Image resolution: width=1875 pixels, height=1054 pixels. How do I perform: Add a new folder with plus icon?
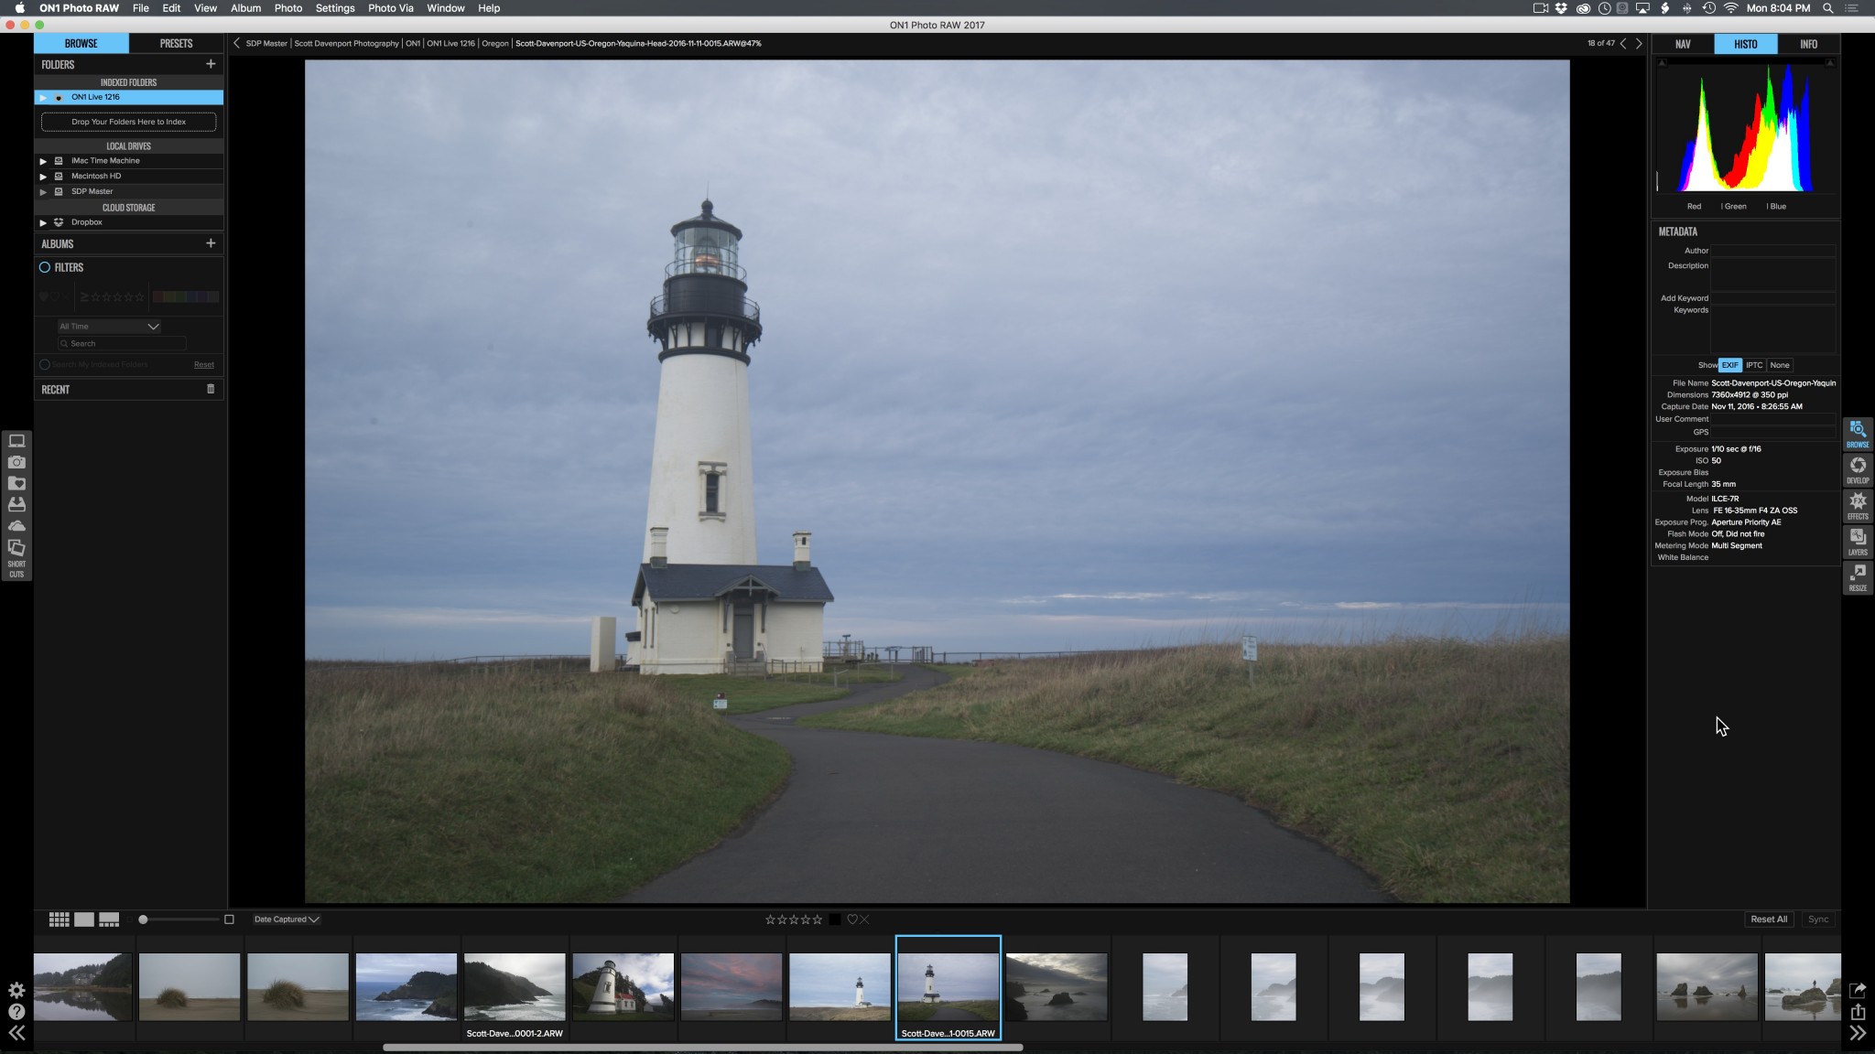[211, 64]
